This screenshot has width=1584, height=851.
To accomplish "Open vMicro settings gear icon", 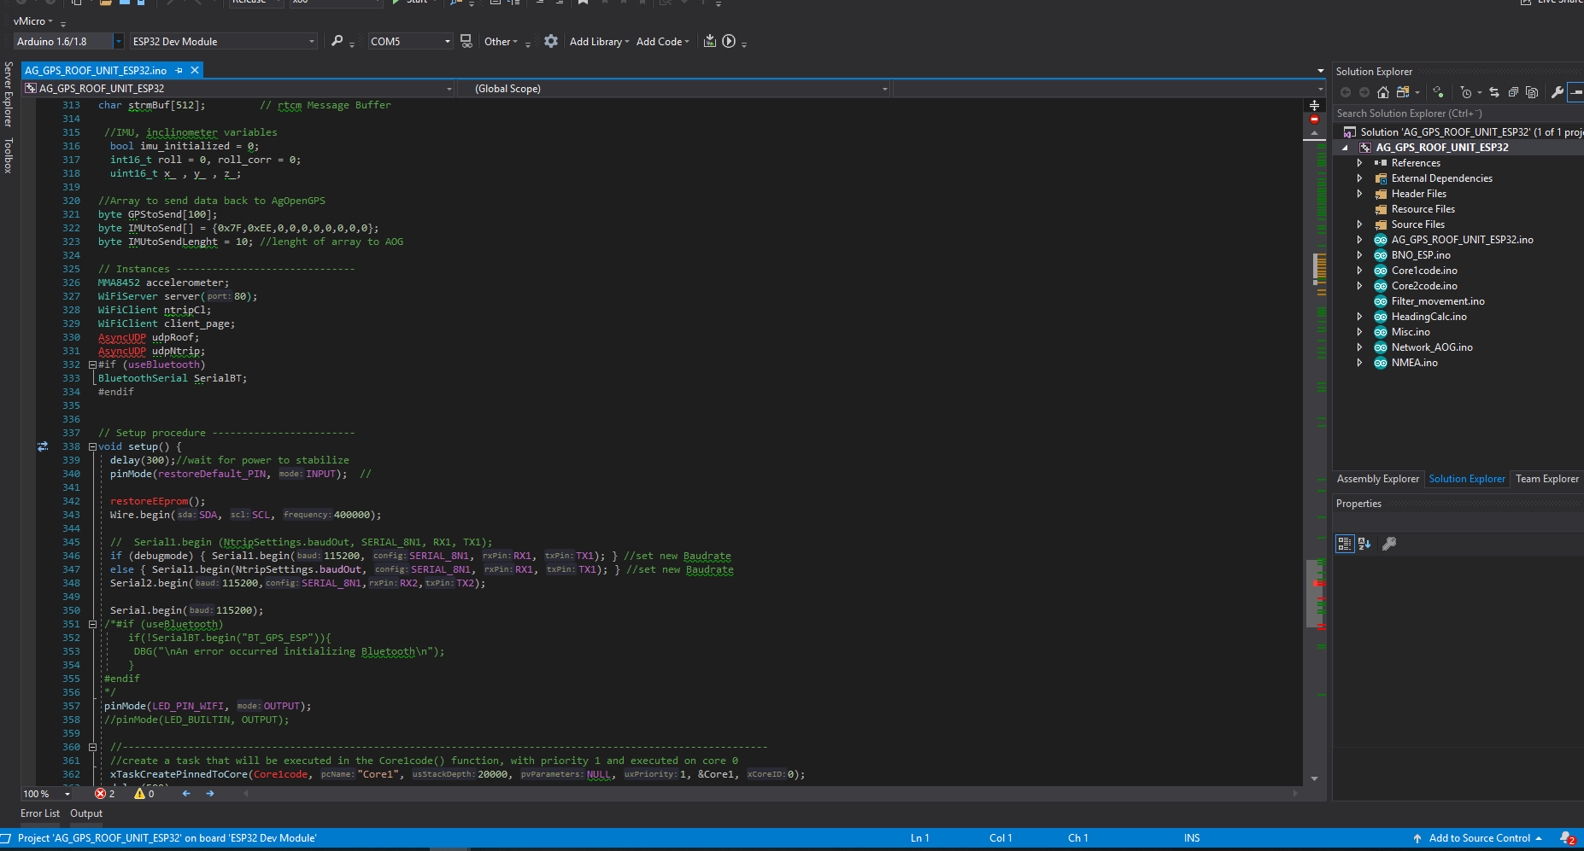I will coord(551,41).
